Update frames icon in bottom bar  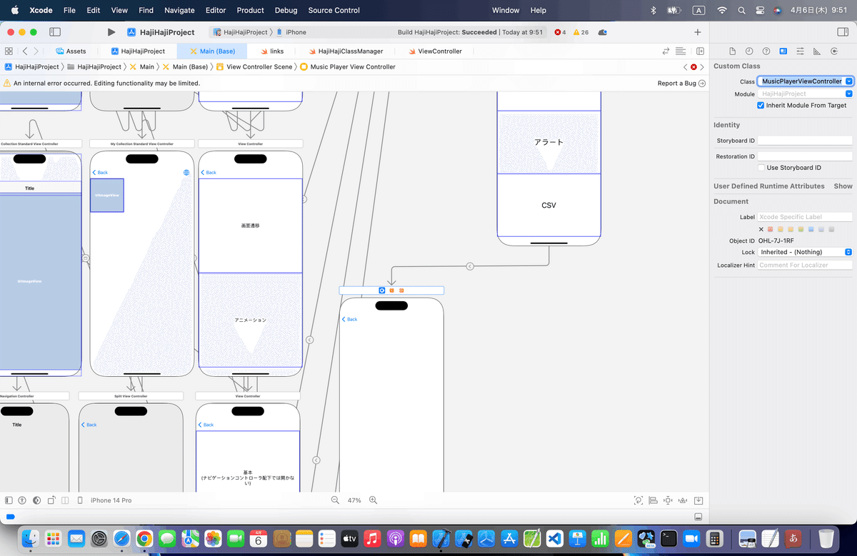[638, 500]
